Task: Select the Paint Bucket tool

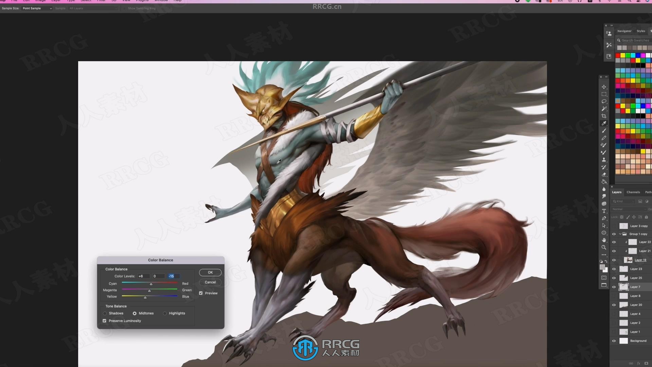Action: pyautogui.click(x=604, y=182)
